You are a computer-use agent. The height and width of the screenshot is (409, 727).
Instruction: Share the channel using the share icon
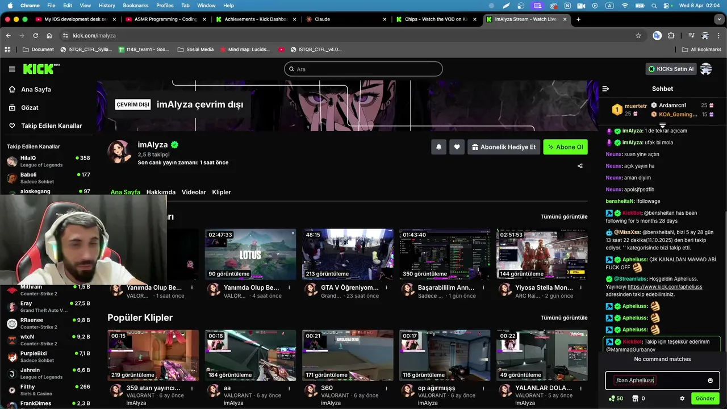580,166
